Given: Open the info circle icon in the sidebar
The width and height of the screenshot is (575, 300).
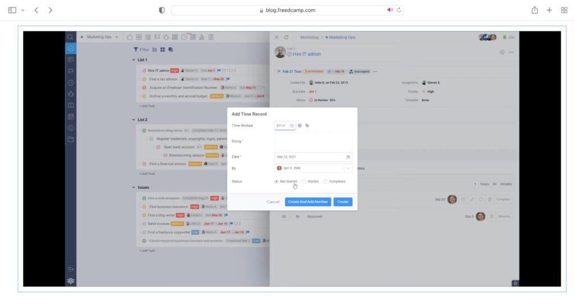Looking at the screenshot, I should (71, 128).
